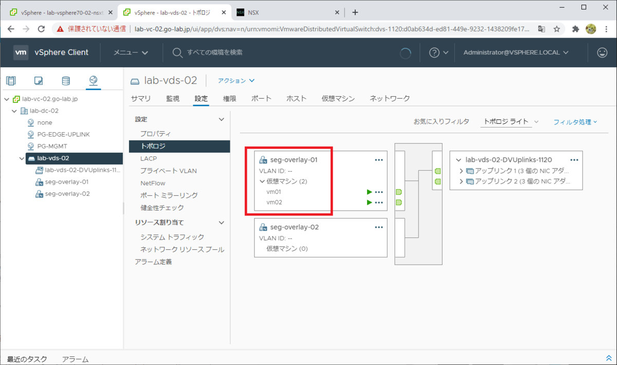This screenshot has height=365, width=617.
Task: Click the translate page icon
Action: pyautogui.click(x=541, y=29)
